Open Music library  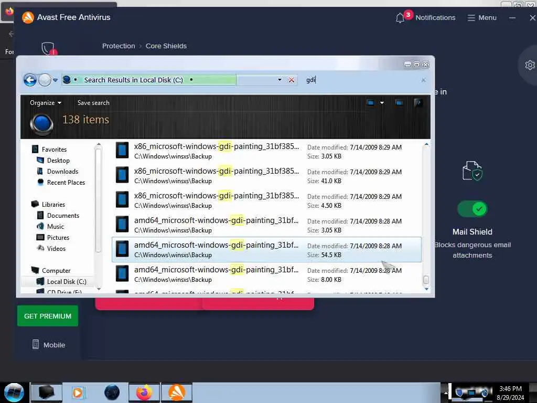pyautogui.click(x=55, y=226)
